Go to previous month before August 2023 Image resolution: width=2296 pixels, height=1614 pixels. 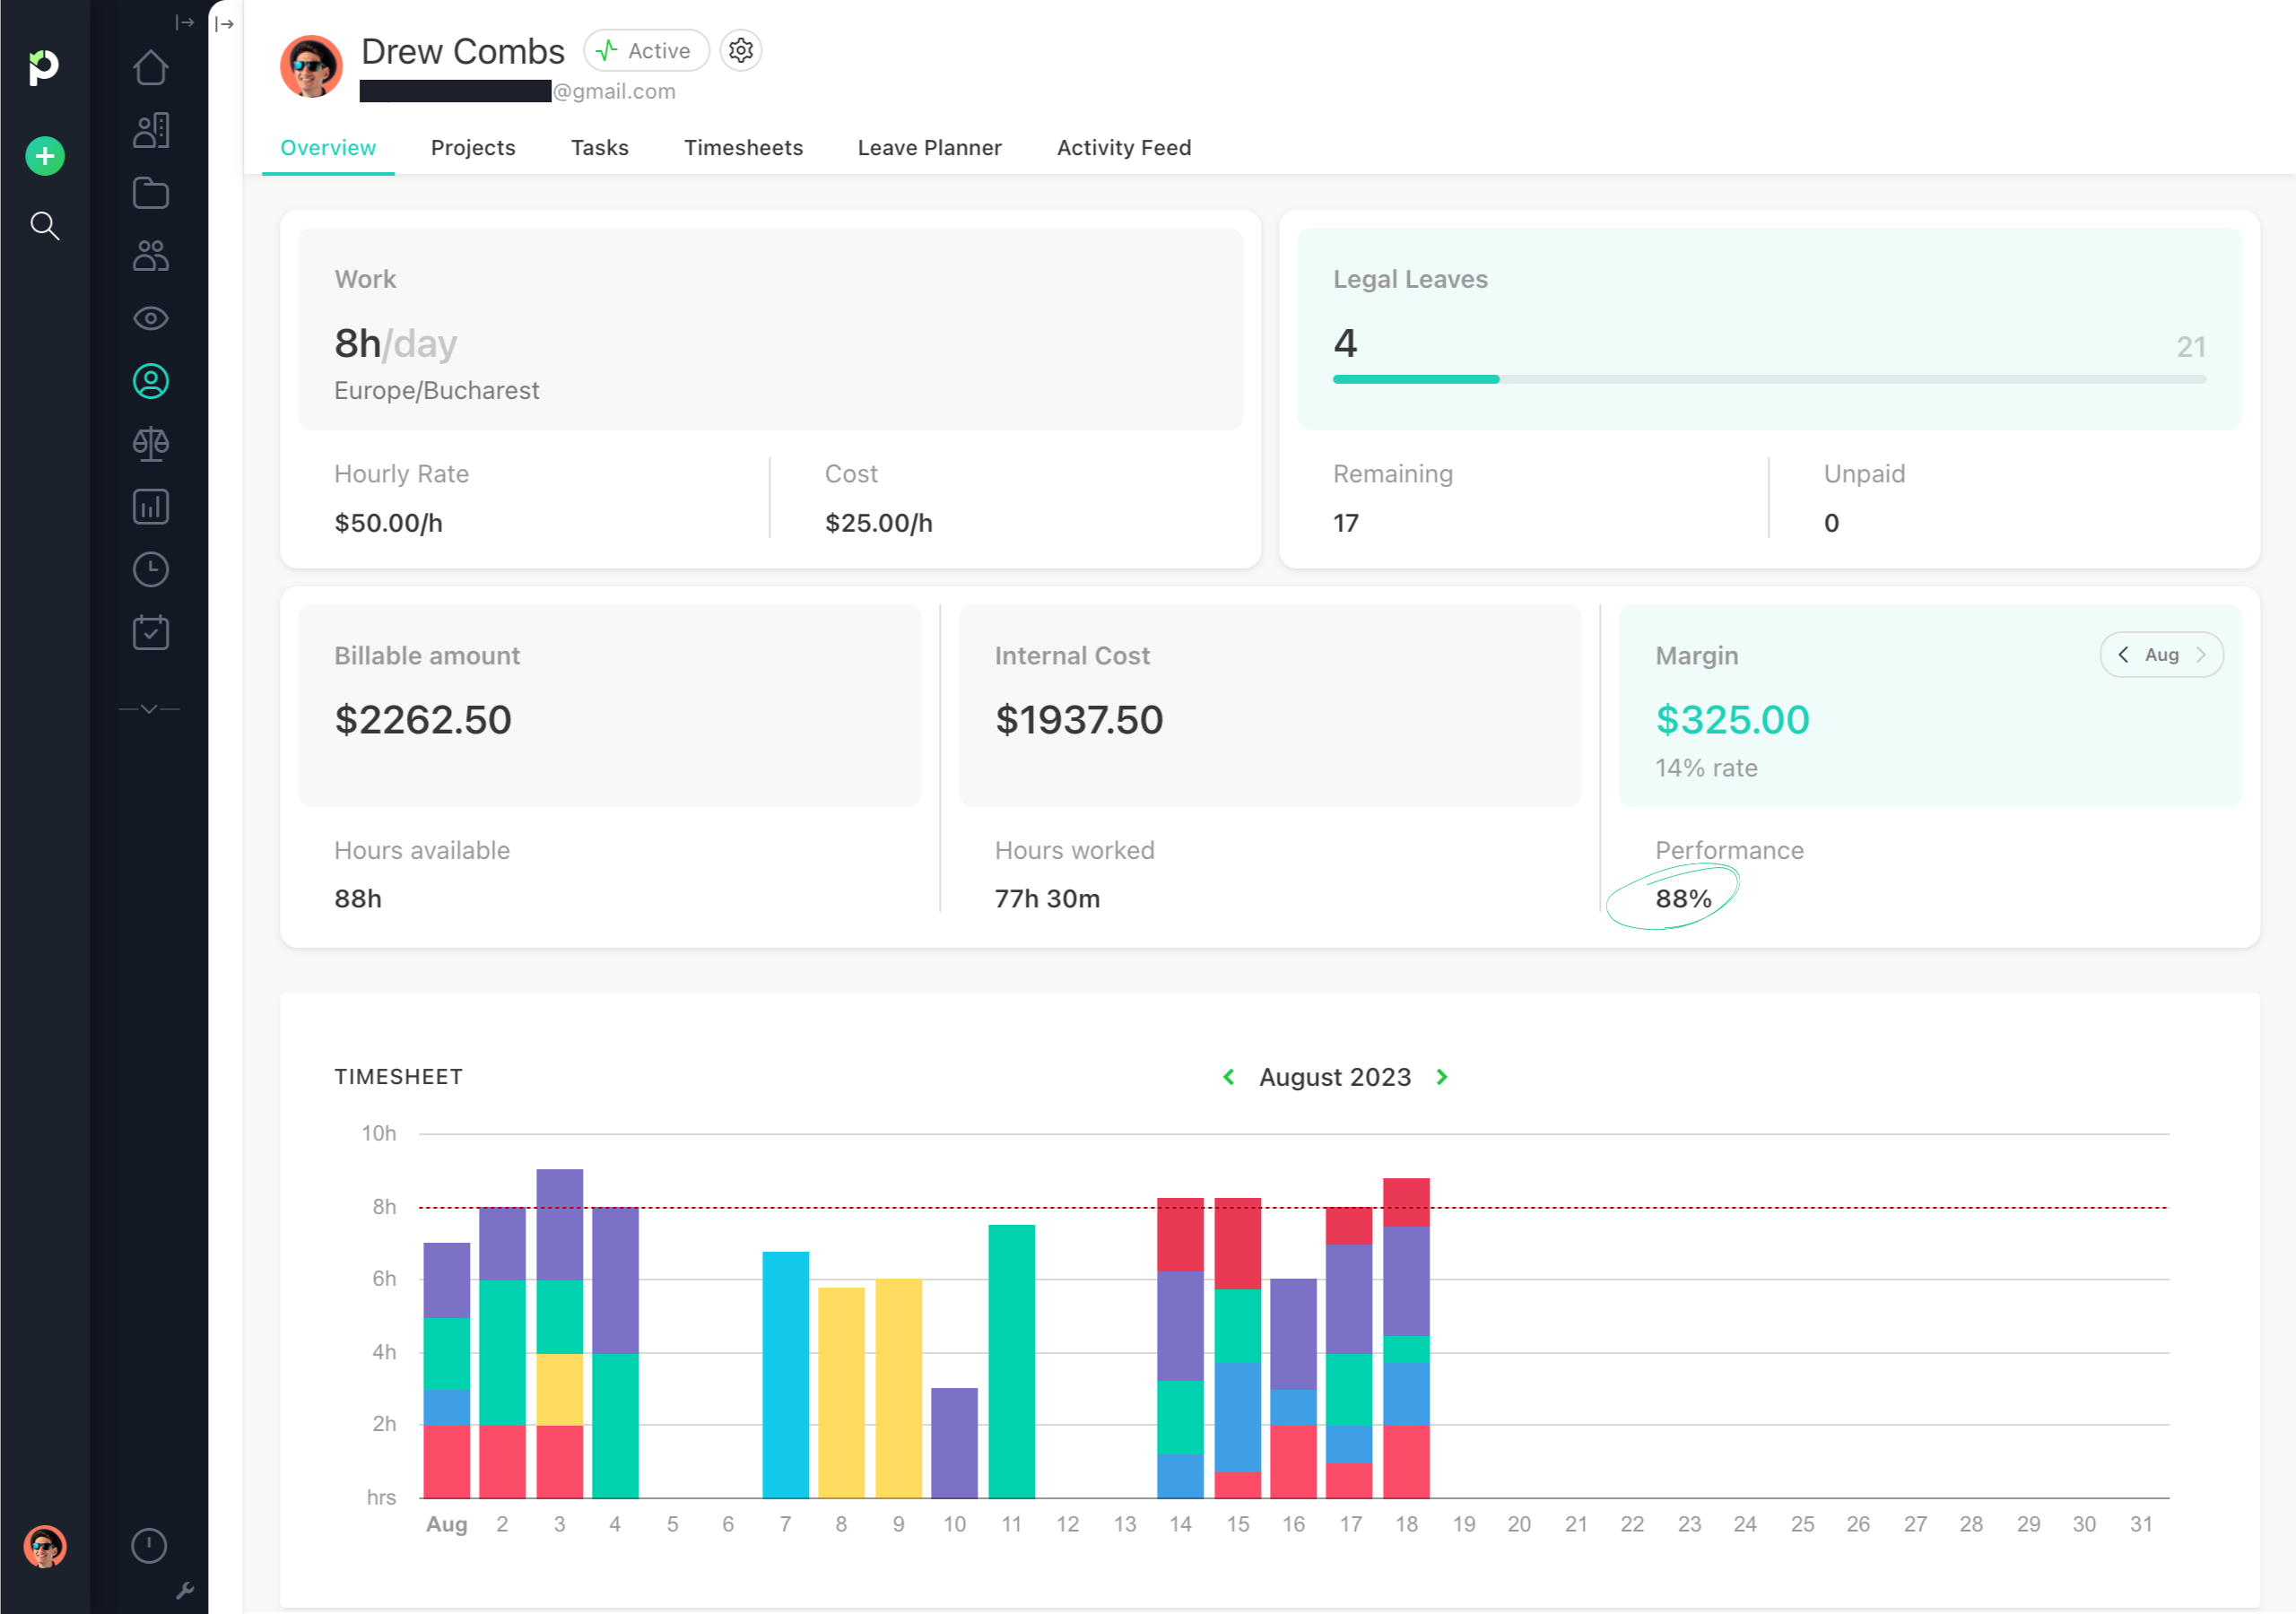(1229, 1077)
